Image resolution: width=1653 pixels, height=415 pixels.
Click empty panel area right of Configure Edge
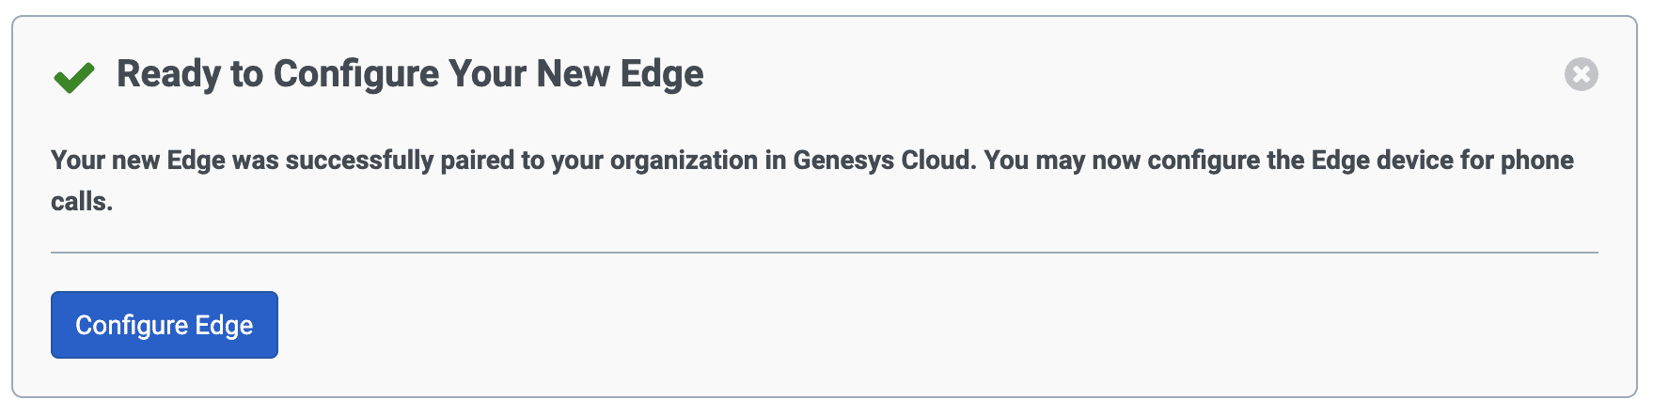846,325
